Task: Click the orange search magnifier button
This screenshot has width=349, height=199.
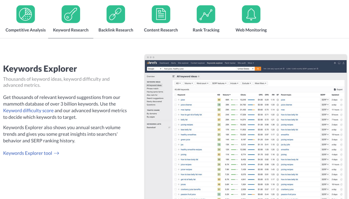Action: [x=258, y=69]
